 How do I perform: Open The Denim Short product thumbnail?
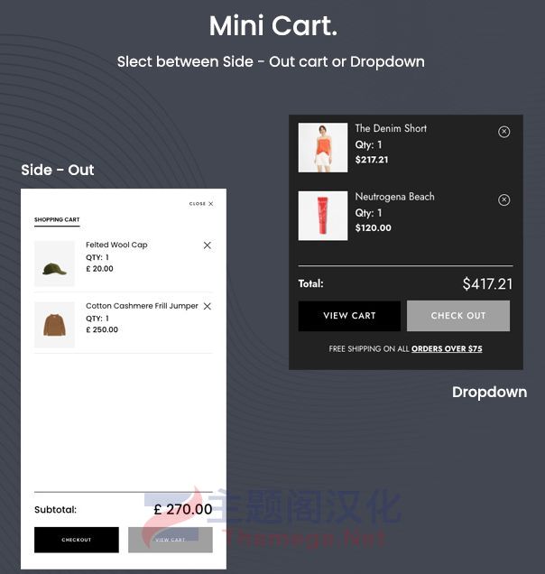(x=323, y=147)
